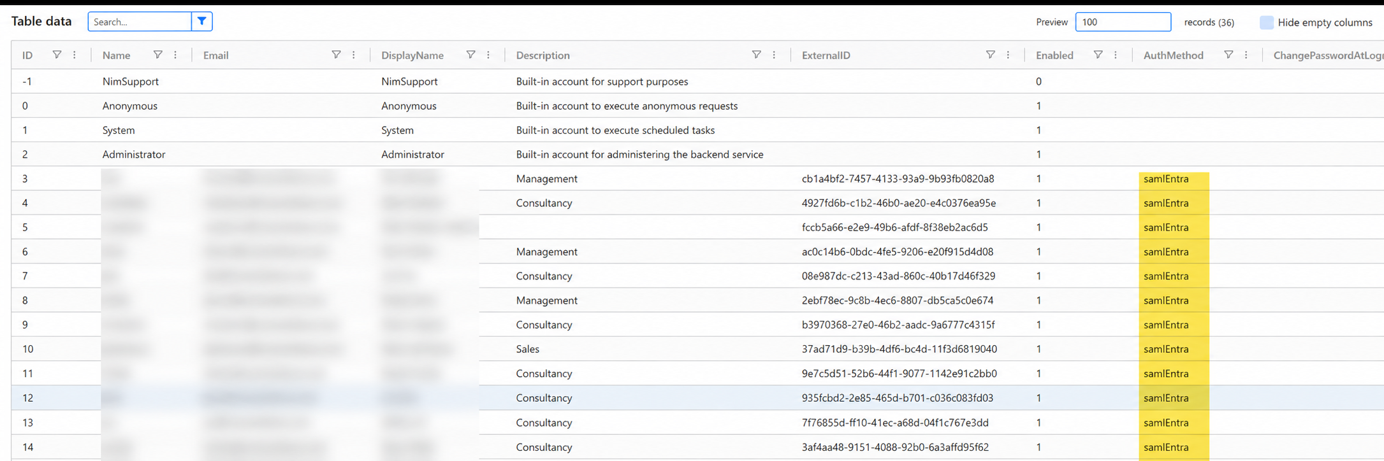Select the ExternalID column header label
The height and width of the screenshot is (461, 1384).
826,55
